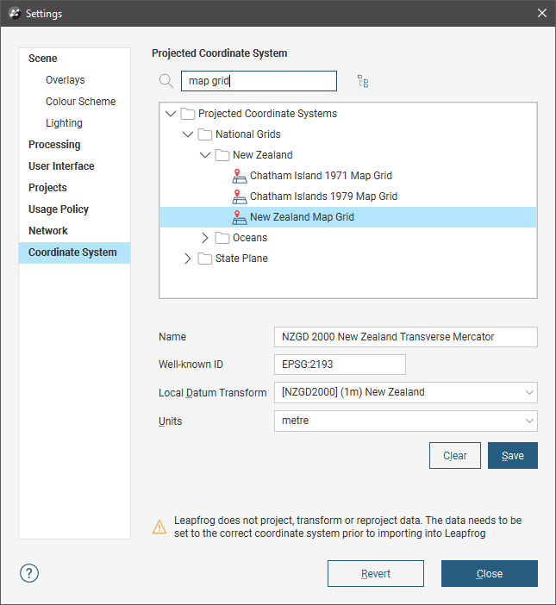Switch to the Colour Scheme settings page
Viewport: 556px width, 605px height.
81,102
